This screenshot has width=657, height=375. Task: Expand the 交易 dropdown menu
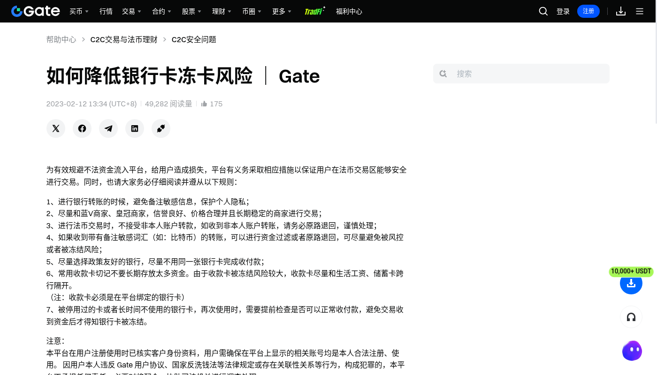[x=131, y=11]
